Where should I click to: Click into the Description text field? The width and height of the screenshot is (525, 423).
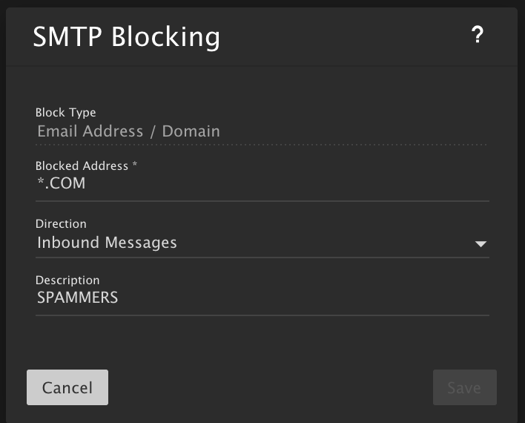pyautogui.click(x=262, y=298)
